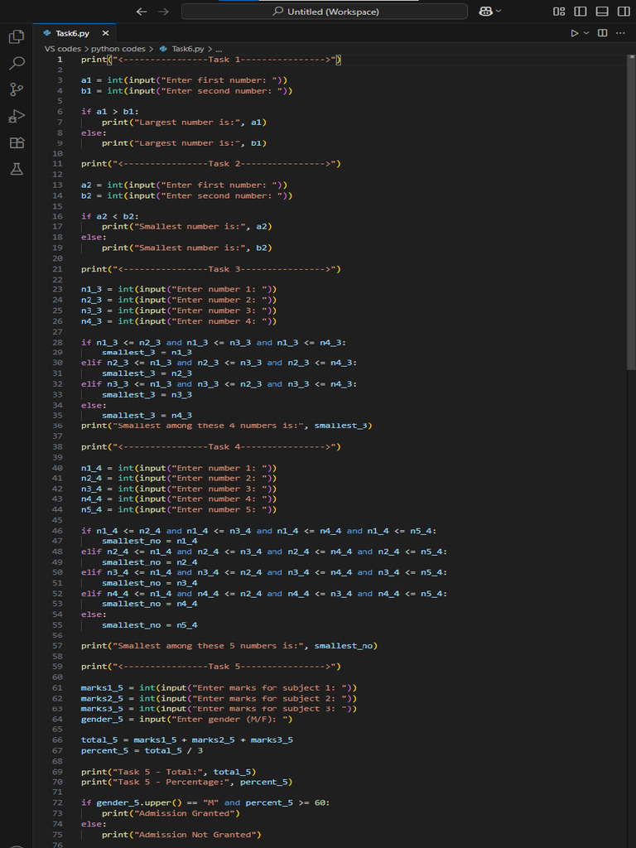Image resolution: width=636 pixels, height=848 pixels.
Task: Split the editor to the right
Action: [602, 33]
